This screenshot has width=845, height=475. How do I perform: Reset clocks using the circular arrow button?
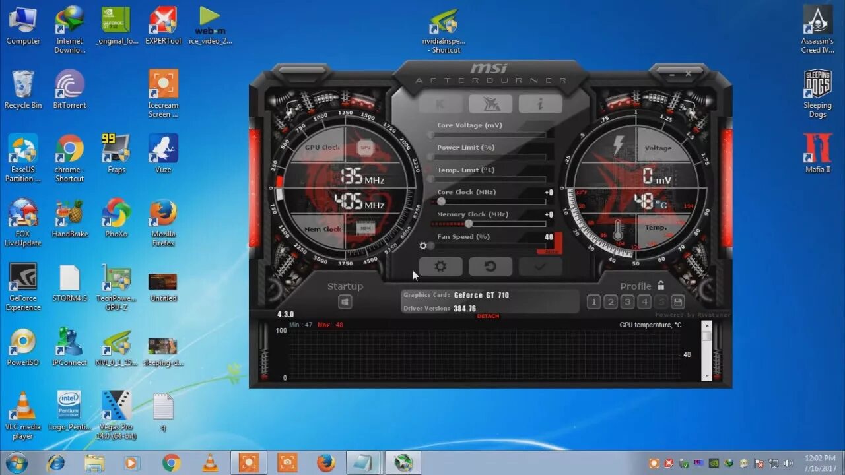click(x=490, y=267)
